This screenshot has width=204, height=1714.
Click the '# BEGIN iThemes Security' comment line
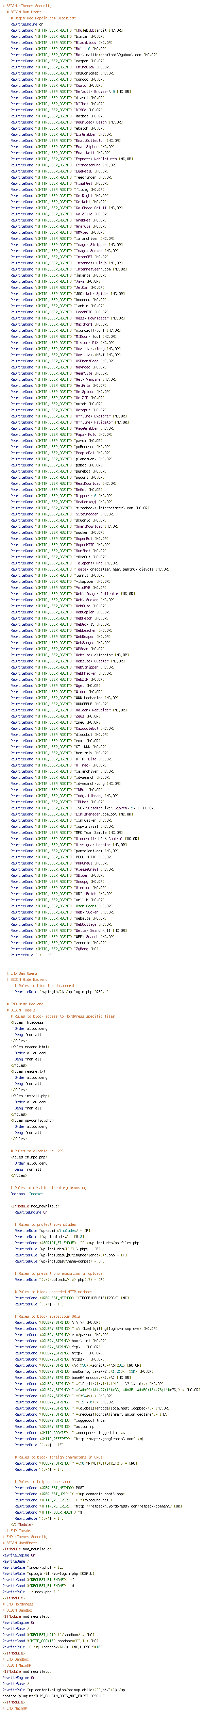27,6
